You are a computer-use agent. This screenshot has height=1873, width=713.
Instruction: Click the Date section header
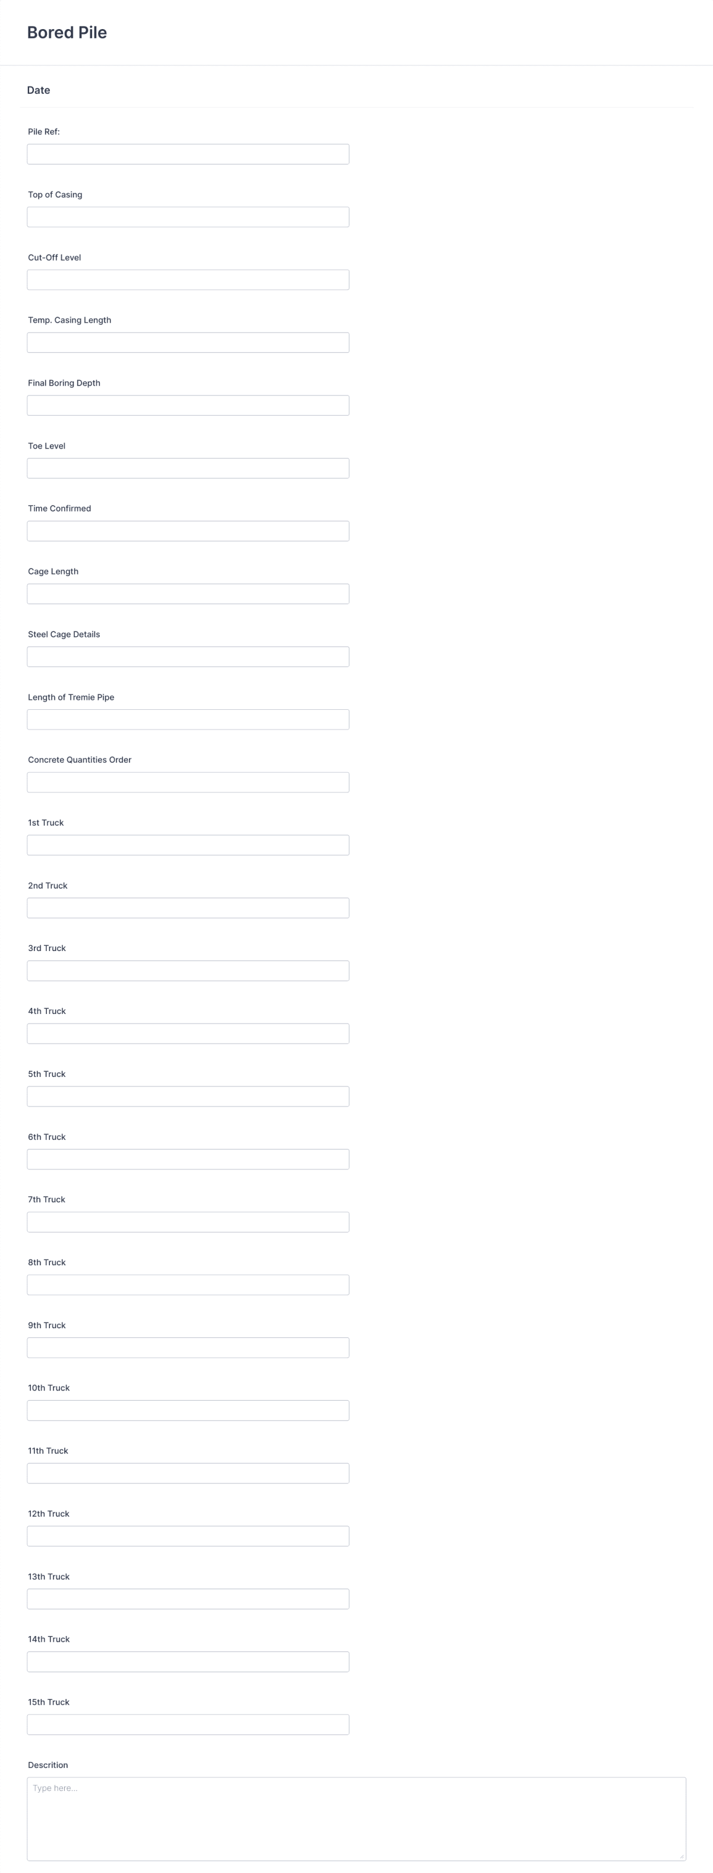tap(38, 90)
